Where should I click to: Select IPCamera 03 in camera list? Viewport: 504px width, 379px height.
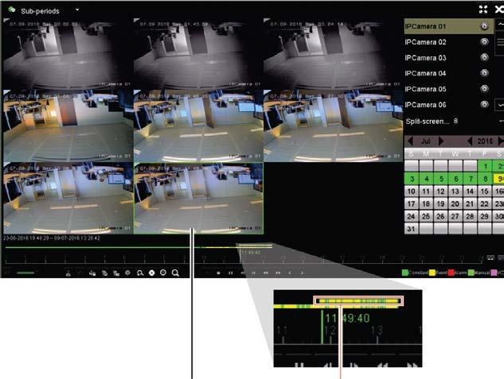tap(425, 58)
